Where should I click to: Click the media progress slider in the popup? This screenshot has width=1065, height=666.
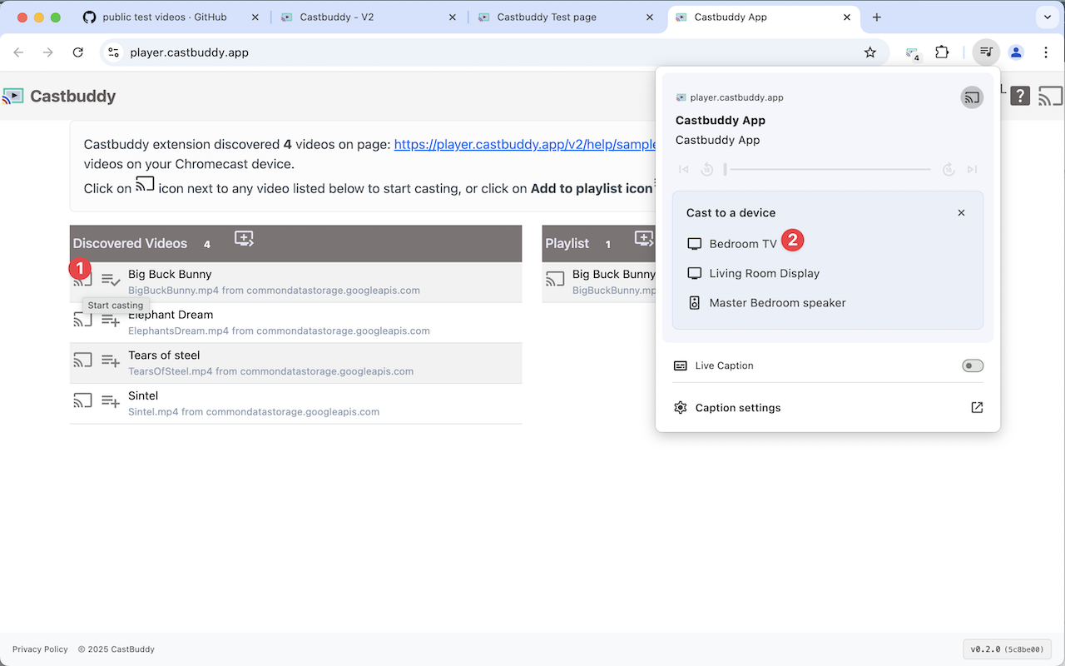(828, 169)
